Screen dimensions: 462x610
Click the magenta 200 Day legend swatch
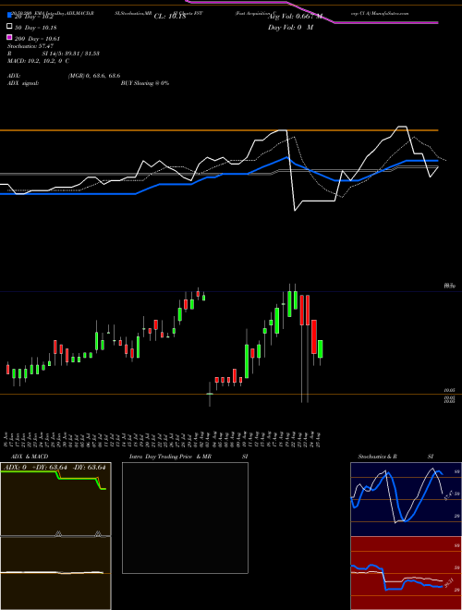10,37
